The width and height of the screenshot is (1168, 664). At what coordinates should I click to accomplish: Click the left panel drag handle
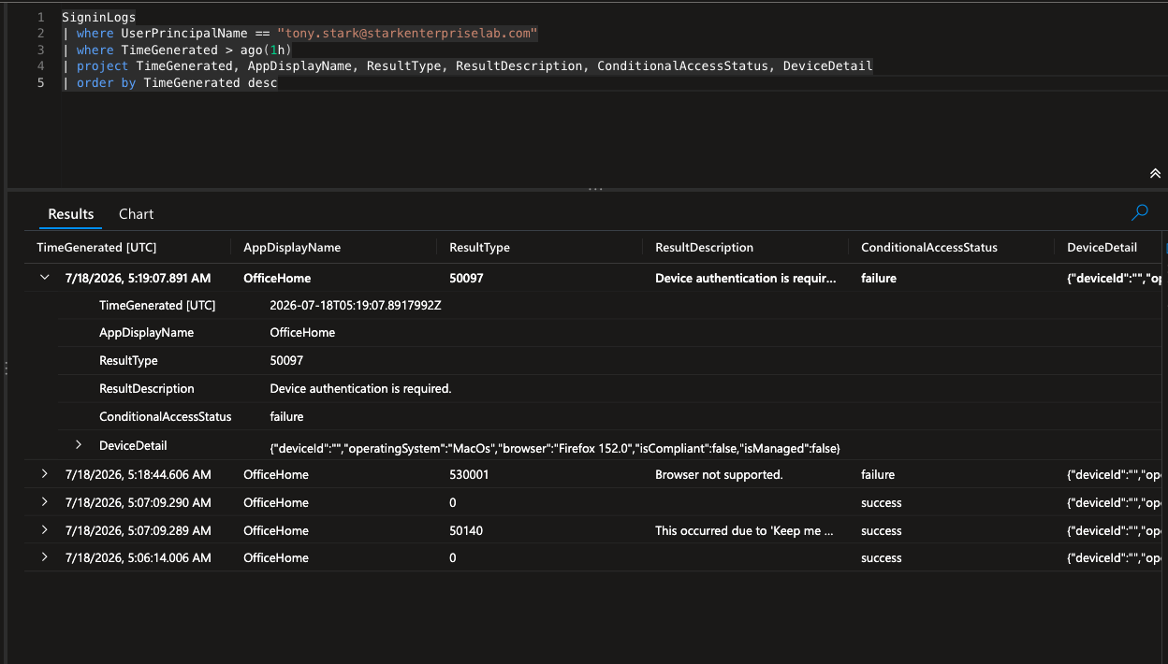[5, 368]
